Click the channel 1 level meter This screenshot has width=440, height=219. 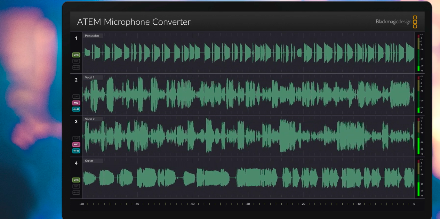click(419, 52)
